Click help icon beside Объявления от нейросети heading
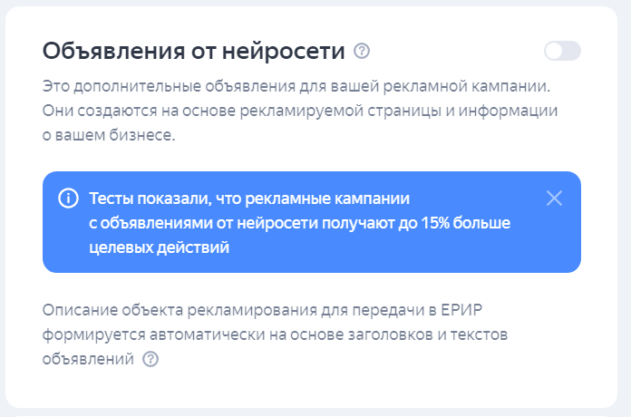Viewport: 631px width, 417px height. [362, 51]
